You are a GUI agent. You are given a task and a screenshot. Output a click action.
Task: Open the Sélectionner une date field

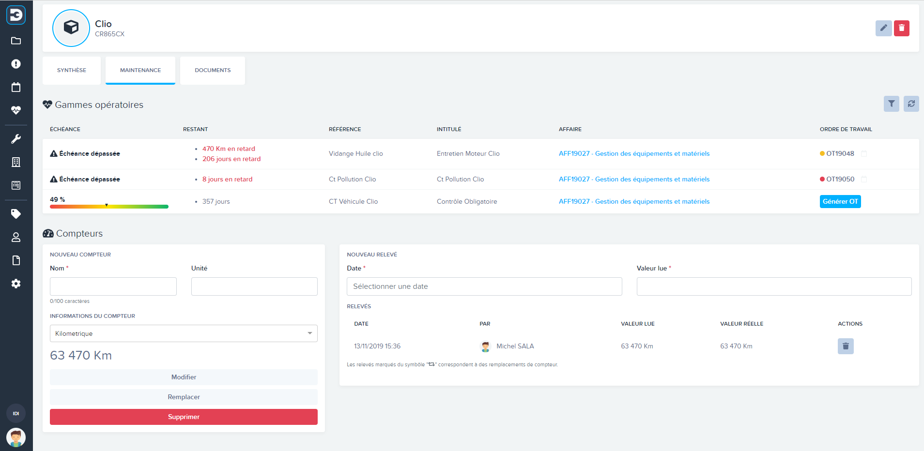[484, 286]
